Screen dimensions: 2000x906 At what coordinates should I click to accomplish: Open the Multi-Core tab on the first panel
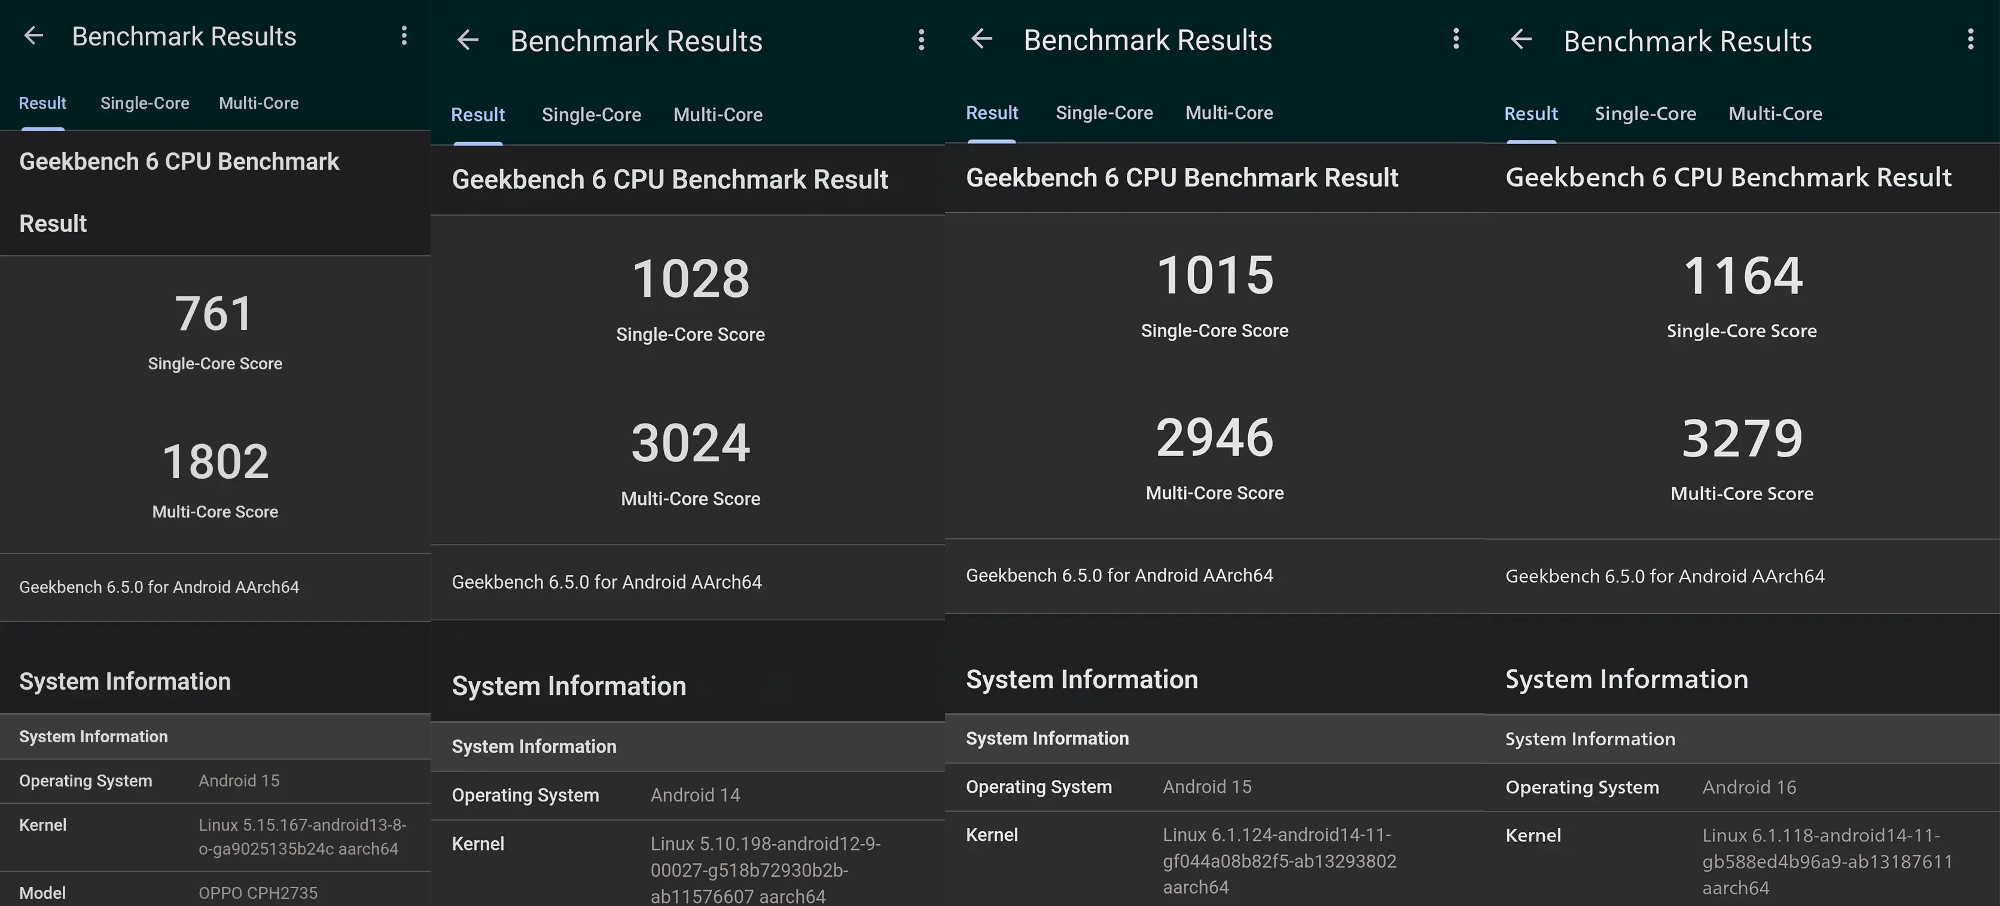(258, 102)
